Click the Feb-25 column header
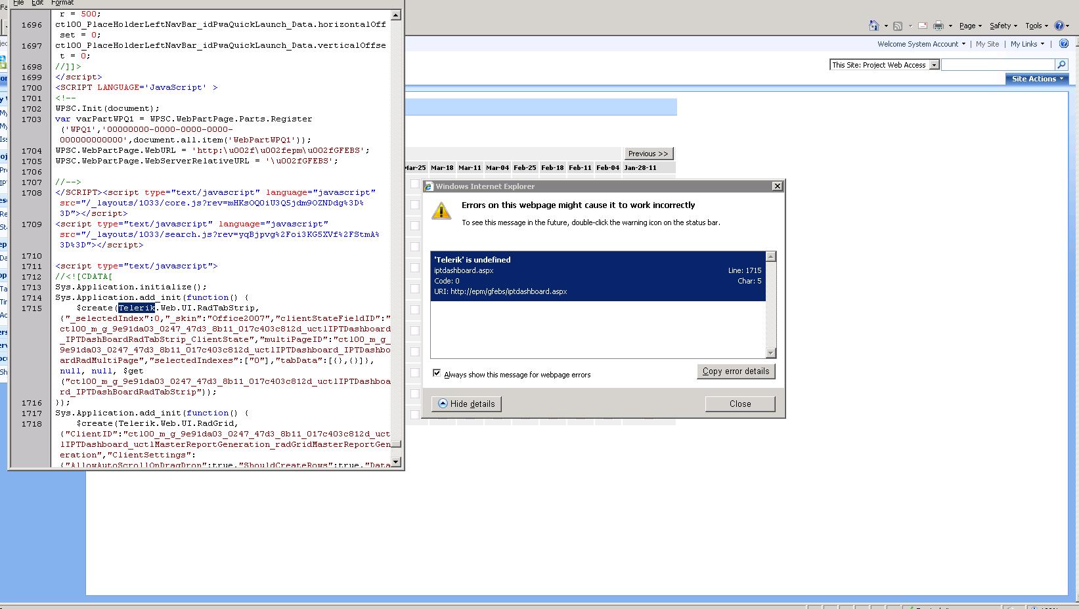The height and width of the screenshot is (609, 1079). click(x=525, y=168)
